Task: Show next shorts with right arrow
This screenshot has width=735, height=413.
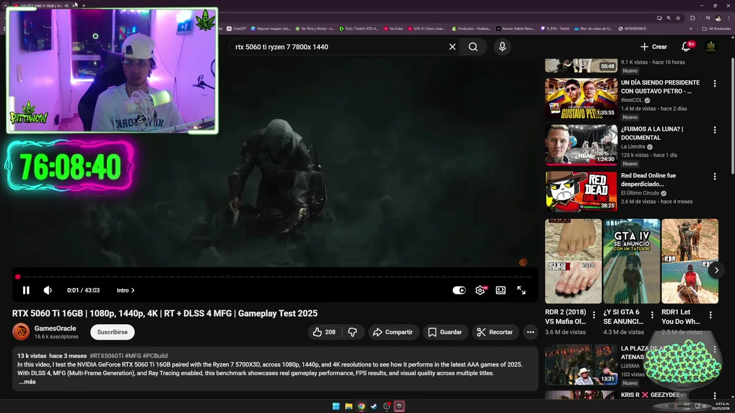Action: pos(717,270)
